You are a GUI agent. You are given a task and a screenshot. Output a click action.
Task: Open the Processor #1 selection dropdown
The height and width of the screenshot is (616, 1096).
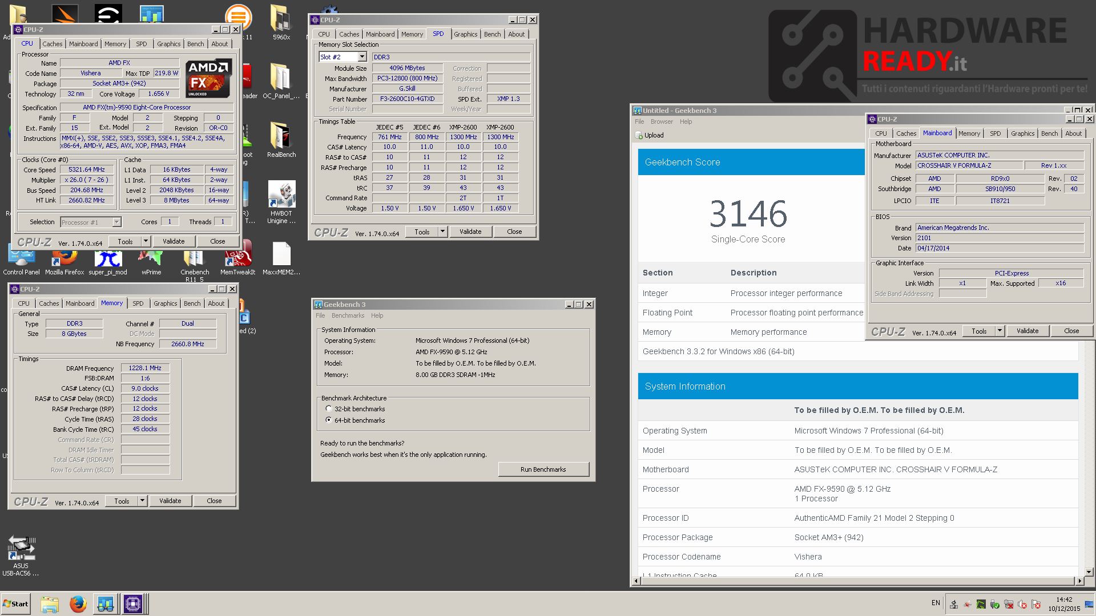116,222
